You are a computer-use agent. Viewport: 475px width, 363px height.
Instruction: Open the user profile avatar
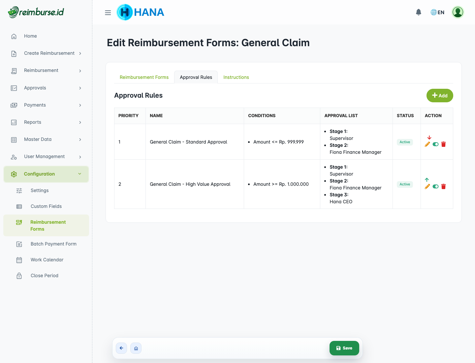(458, 12)
